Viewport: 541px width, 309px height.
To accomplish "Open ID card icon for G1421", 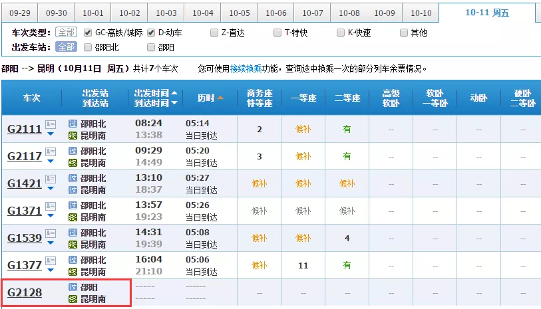I will [51, 179].
